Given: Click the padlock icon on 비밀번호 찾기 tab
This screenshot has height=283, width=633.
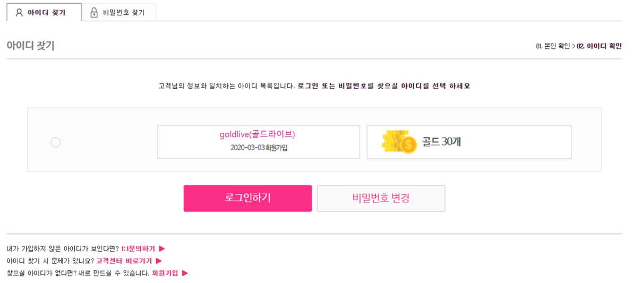Looking at the screenshot, I should pos(94,13).
